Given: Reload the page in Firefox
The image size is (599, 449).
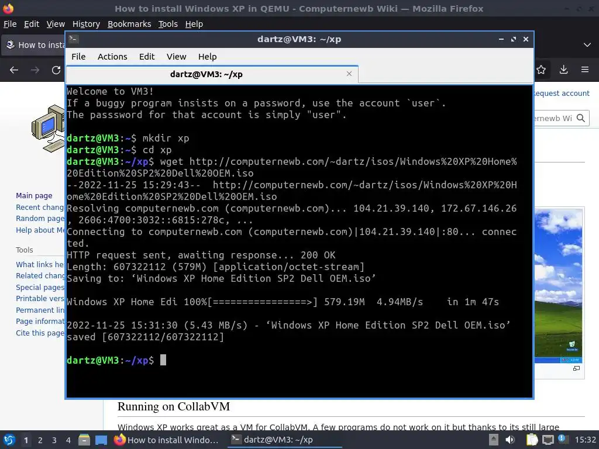Looking at the screenshot, I should (x=56, y=70).
